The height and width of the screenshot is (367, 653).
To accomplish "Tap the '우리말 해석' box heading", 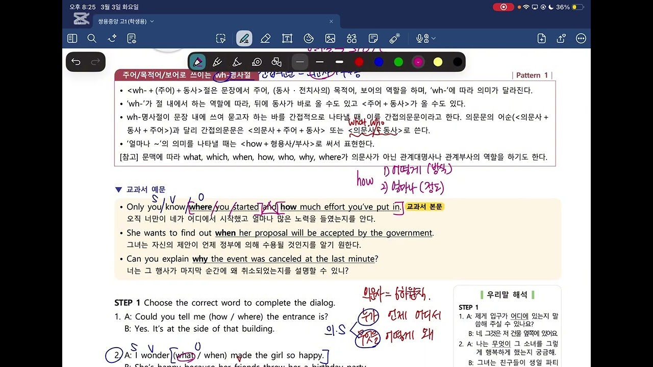I will pos(508,295).
